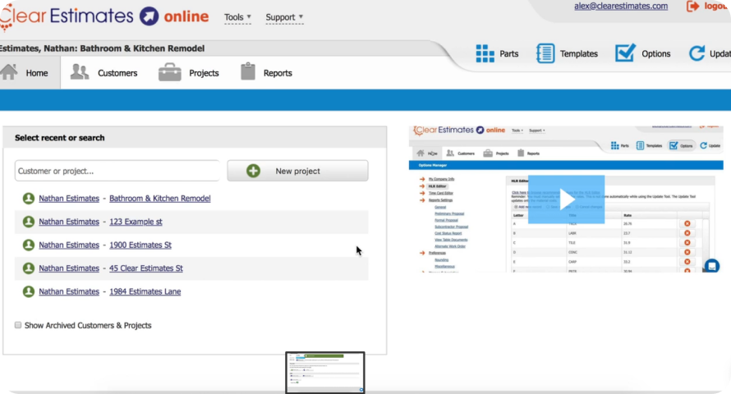Play the tutorial video
Screen dimensions: 731x394
[566, 199]
